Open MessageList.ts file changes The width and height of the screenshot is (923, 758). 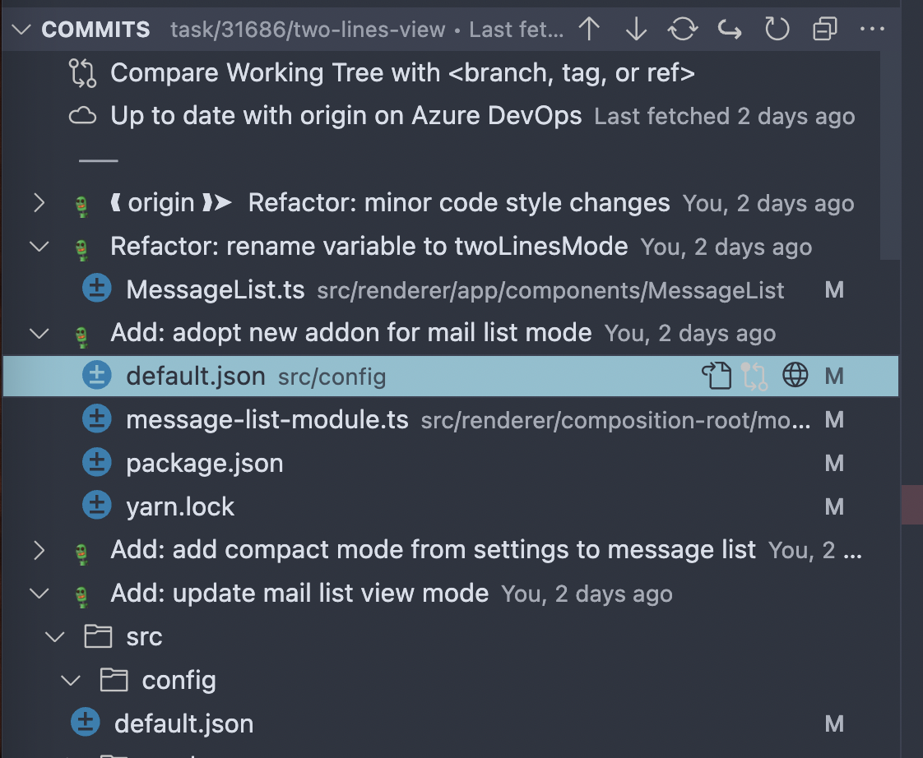(x=216, y=289)
